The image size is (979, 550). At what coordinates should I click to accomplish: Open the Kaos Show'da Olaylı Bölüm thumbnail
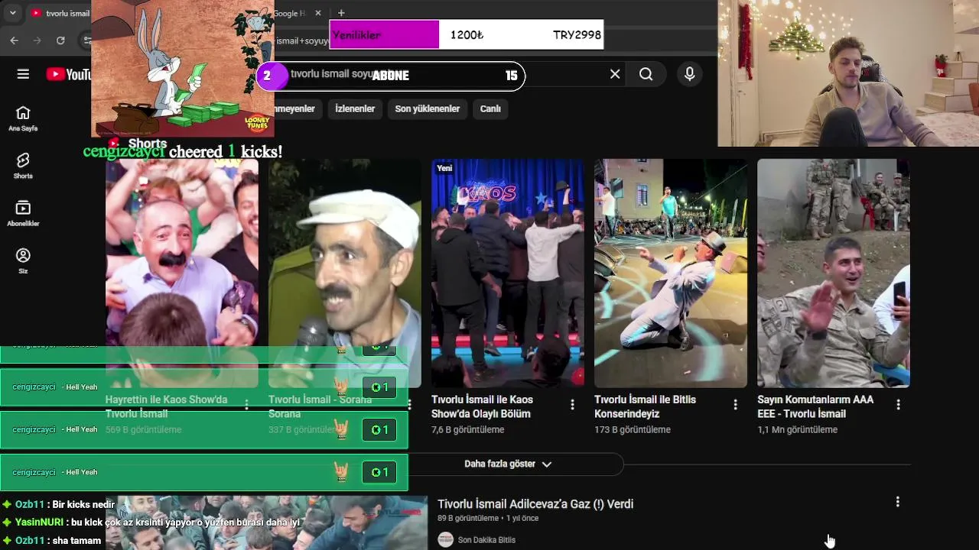(x=508, y=273)
